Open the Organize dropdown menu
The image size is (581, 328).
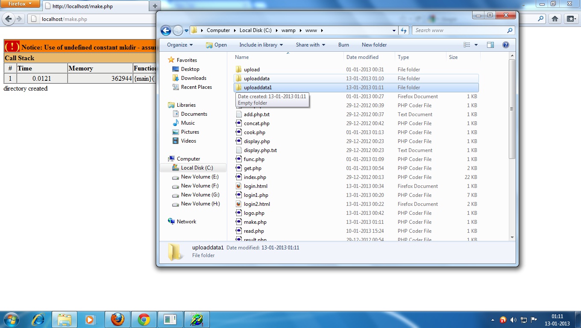180,45
